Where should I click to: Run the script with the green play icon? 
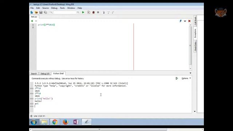click(83, 12)
